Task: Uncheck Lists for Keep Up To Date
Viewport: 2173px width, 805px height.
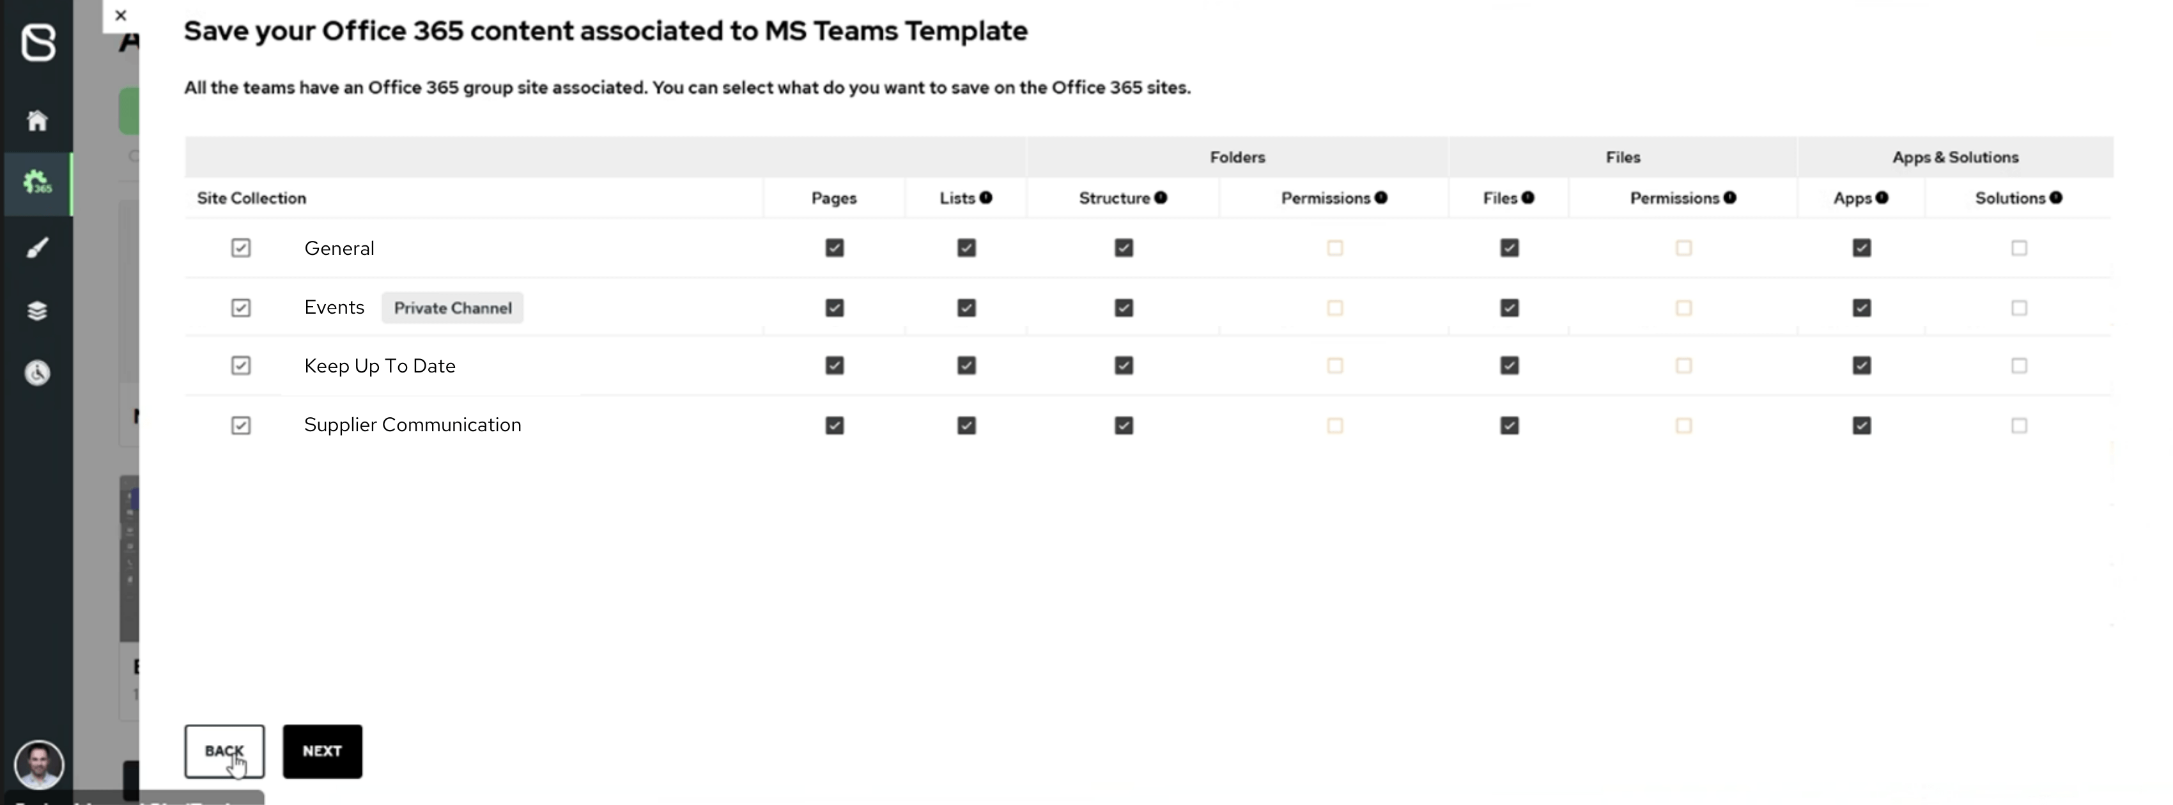Action: (x=967, y=365)
